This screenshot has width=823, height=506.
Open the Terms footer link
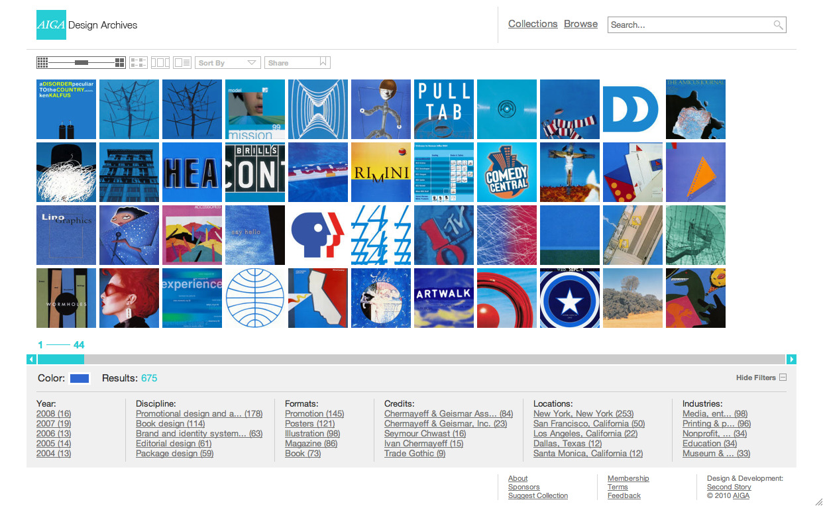pyautogui.click(x=618, y=487)
